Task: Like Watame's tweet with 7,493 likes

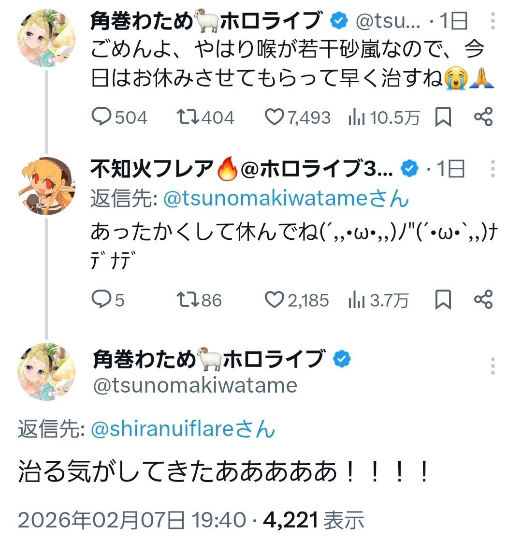Action: pos(275,117)
